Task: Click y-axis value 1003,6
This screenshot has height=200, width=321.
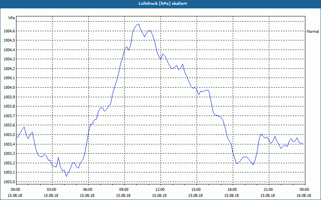Action: click(x=9, y=125)
